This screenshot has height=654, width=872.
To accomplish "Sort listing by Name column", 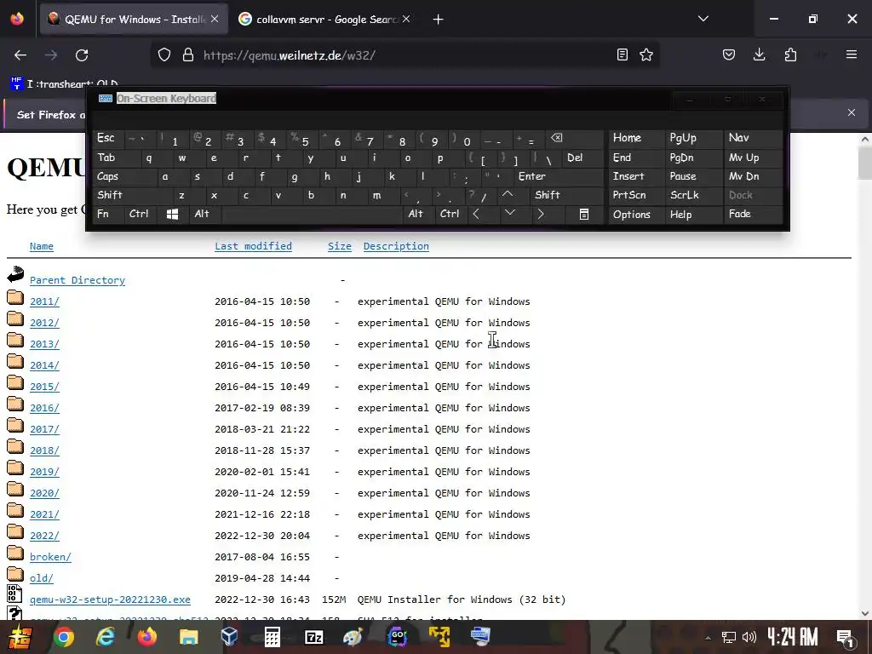I will tap(42, 246).
